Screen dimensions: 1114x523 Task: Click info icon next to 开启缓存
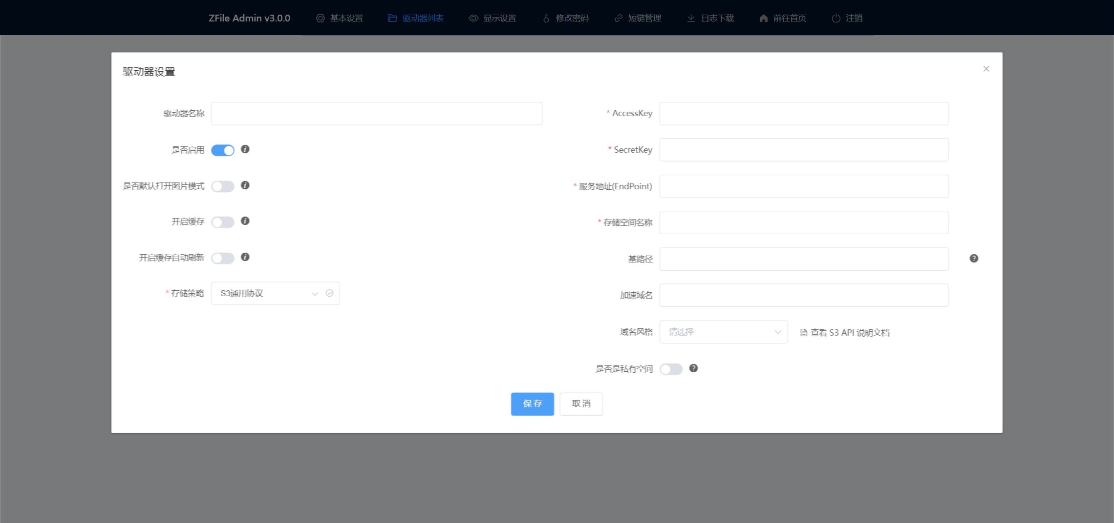[x=245, y=221]
